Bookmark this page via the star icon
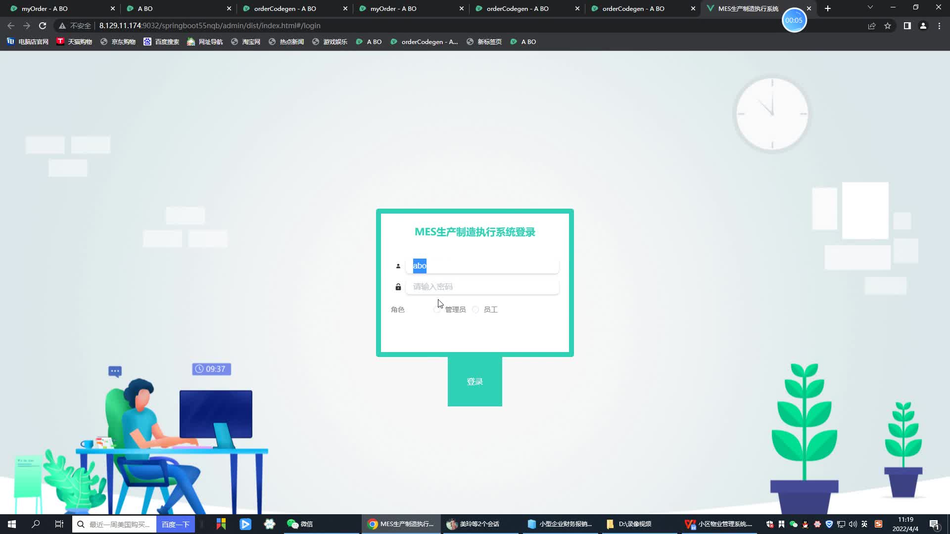The height and width of the screenshot is (534, 950). 888,26
